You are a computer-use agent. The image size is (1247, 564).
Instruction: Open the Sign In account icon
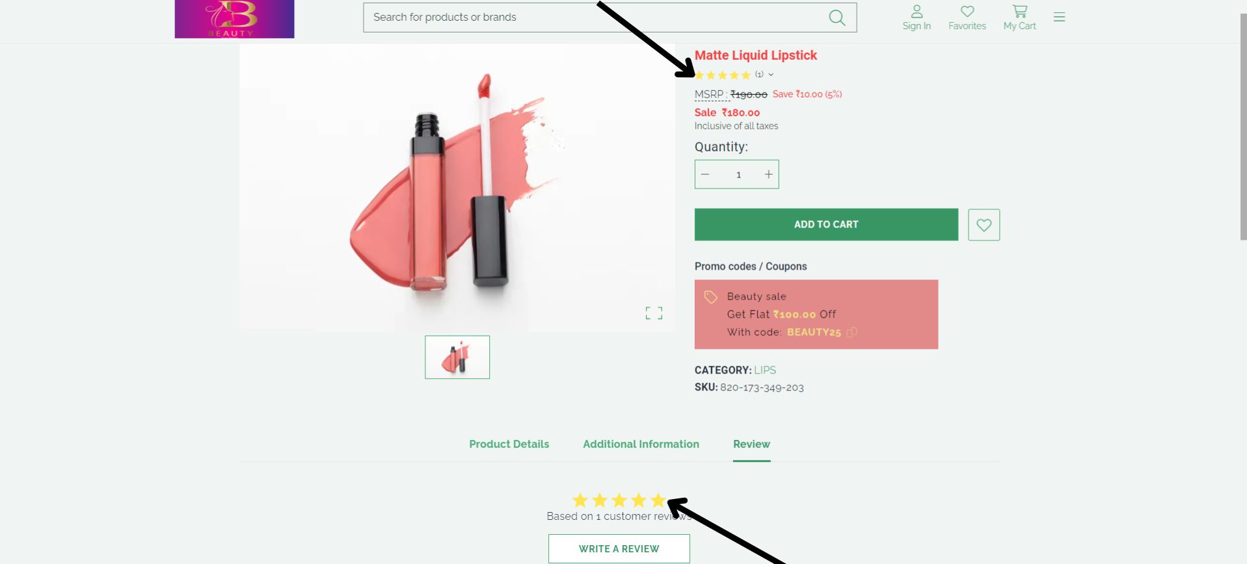[917, 18]
